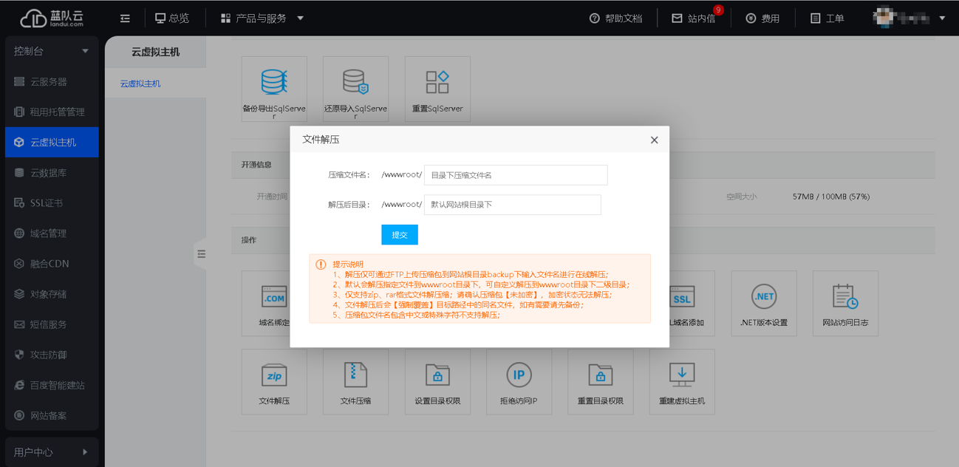Open the 帮助文档 link
Screen dimensions: 959x467
pyautogui.click(x=616, y=18)
